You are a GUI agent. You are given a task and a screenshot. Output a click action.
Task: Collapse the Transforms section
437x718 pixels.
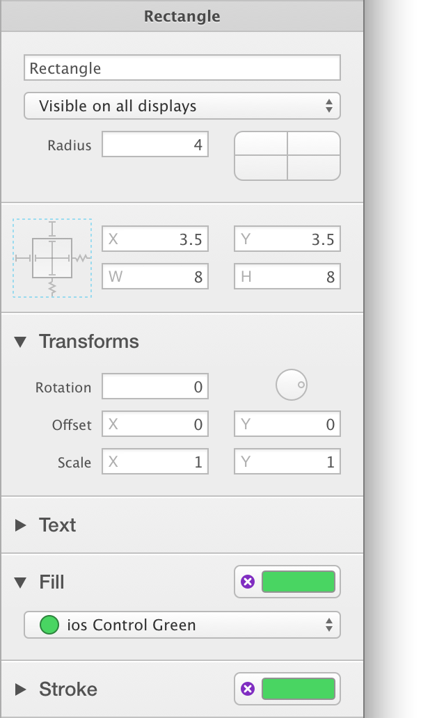pos(20,342)
